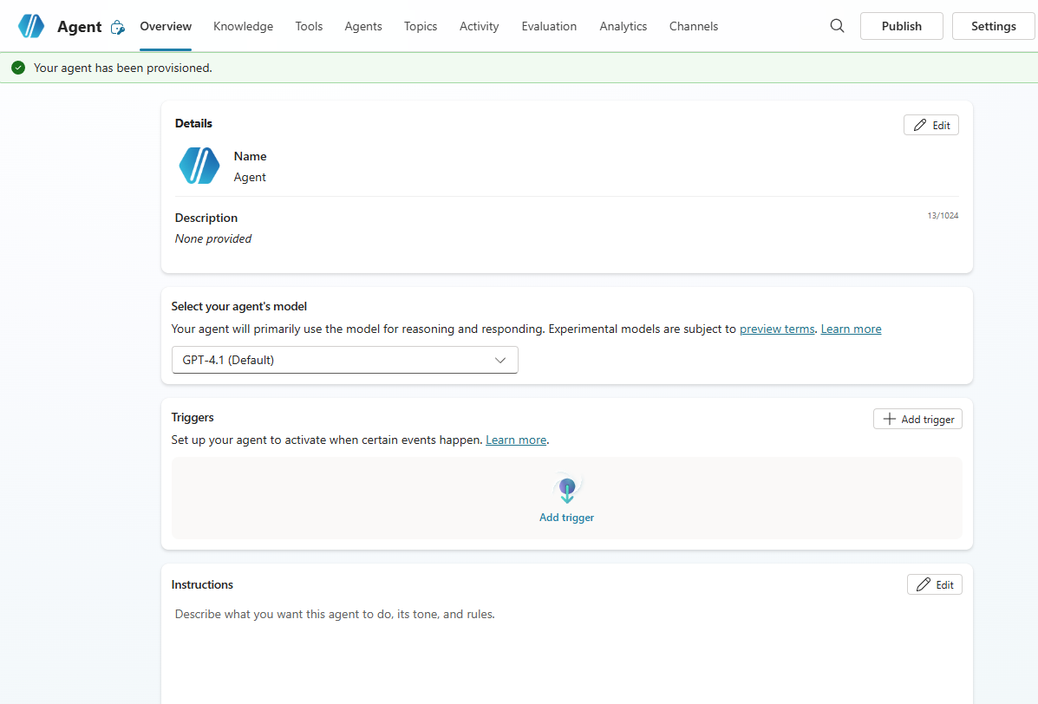Click the pencil icon on the Instructions Edit button
This screenshot has width=1038, height=704.
point(924,583)
